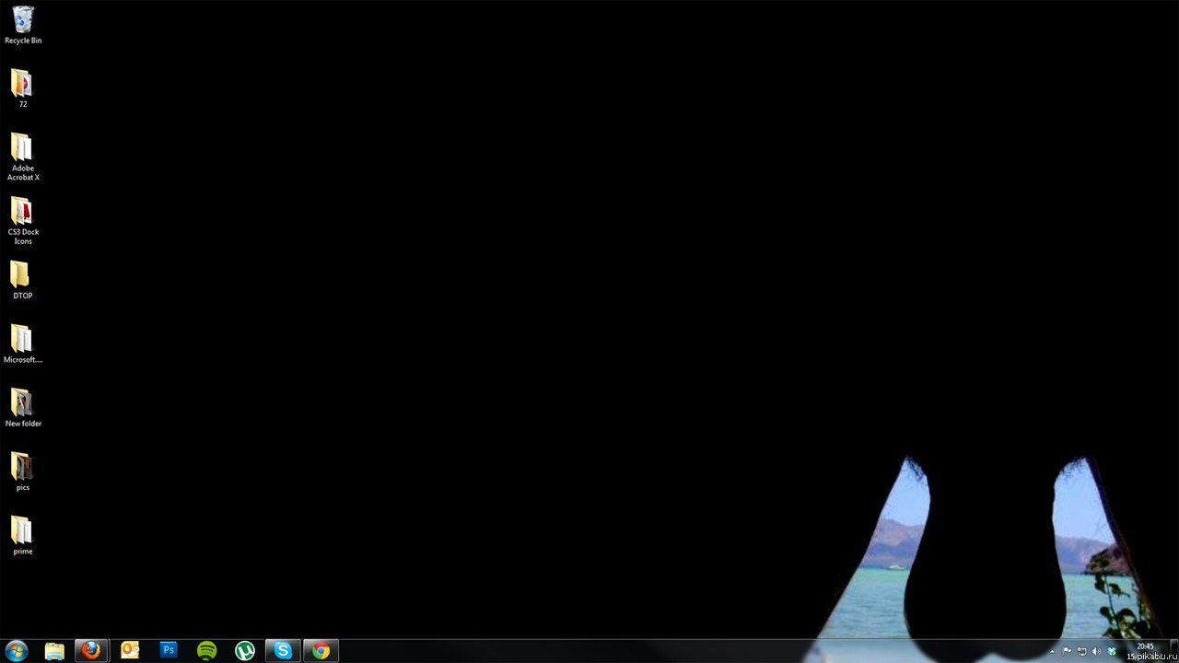Screen dimensions: 1179x663
Task: Open the volume control speaker icon
Action: [1096, 651]
